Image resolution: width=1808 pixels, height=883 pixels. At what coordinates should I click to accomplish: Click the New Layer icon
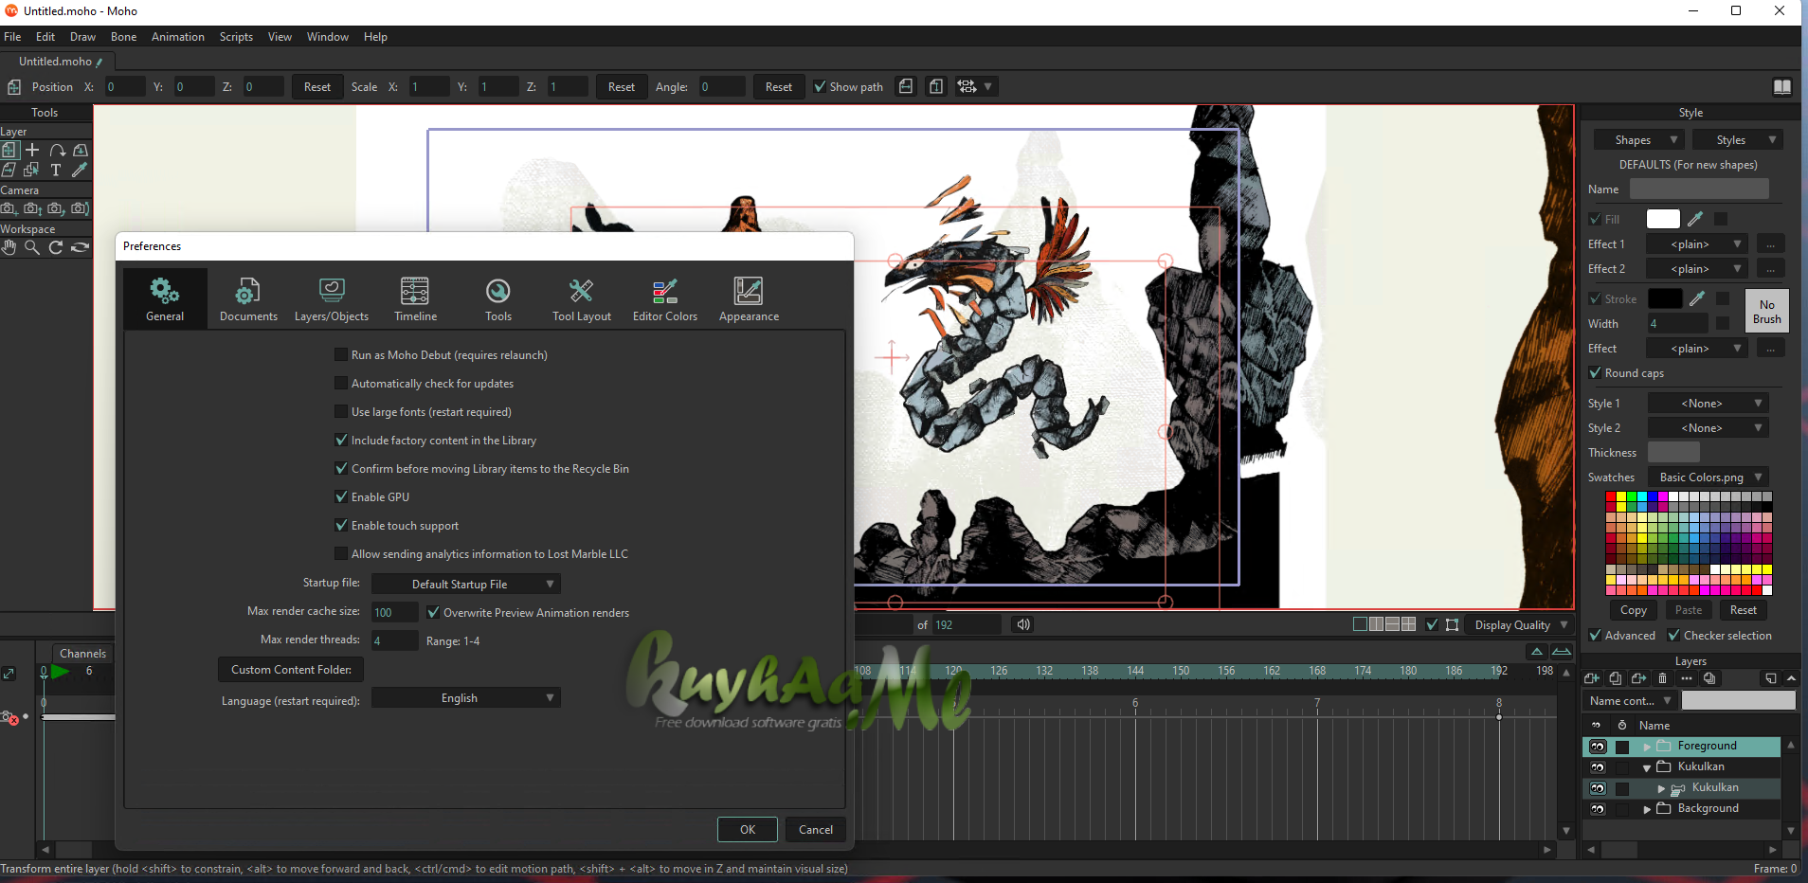click(1592, 678)
